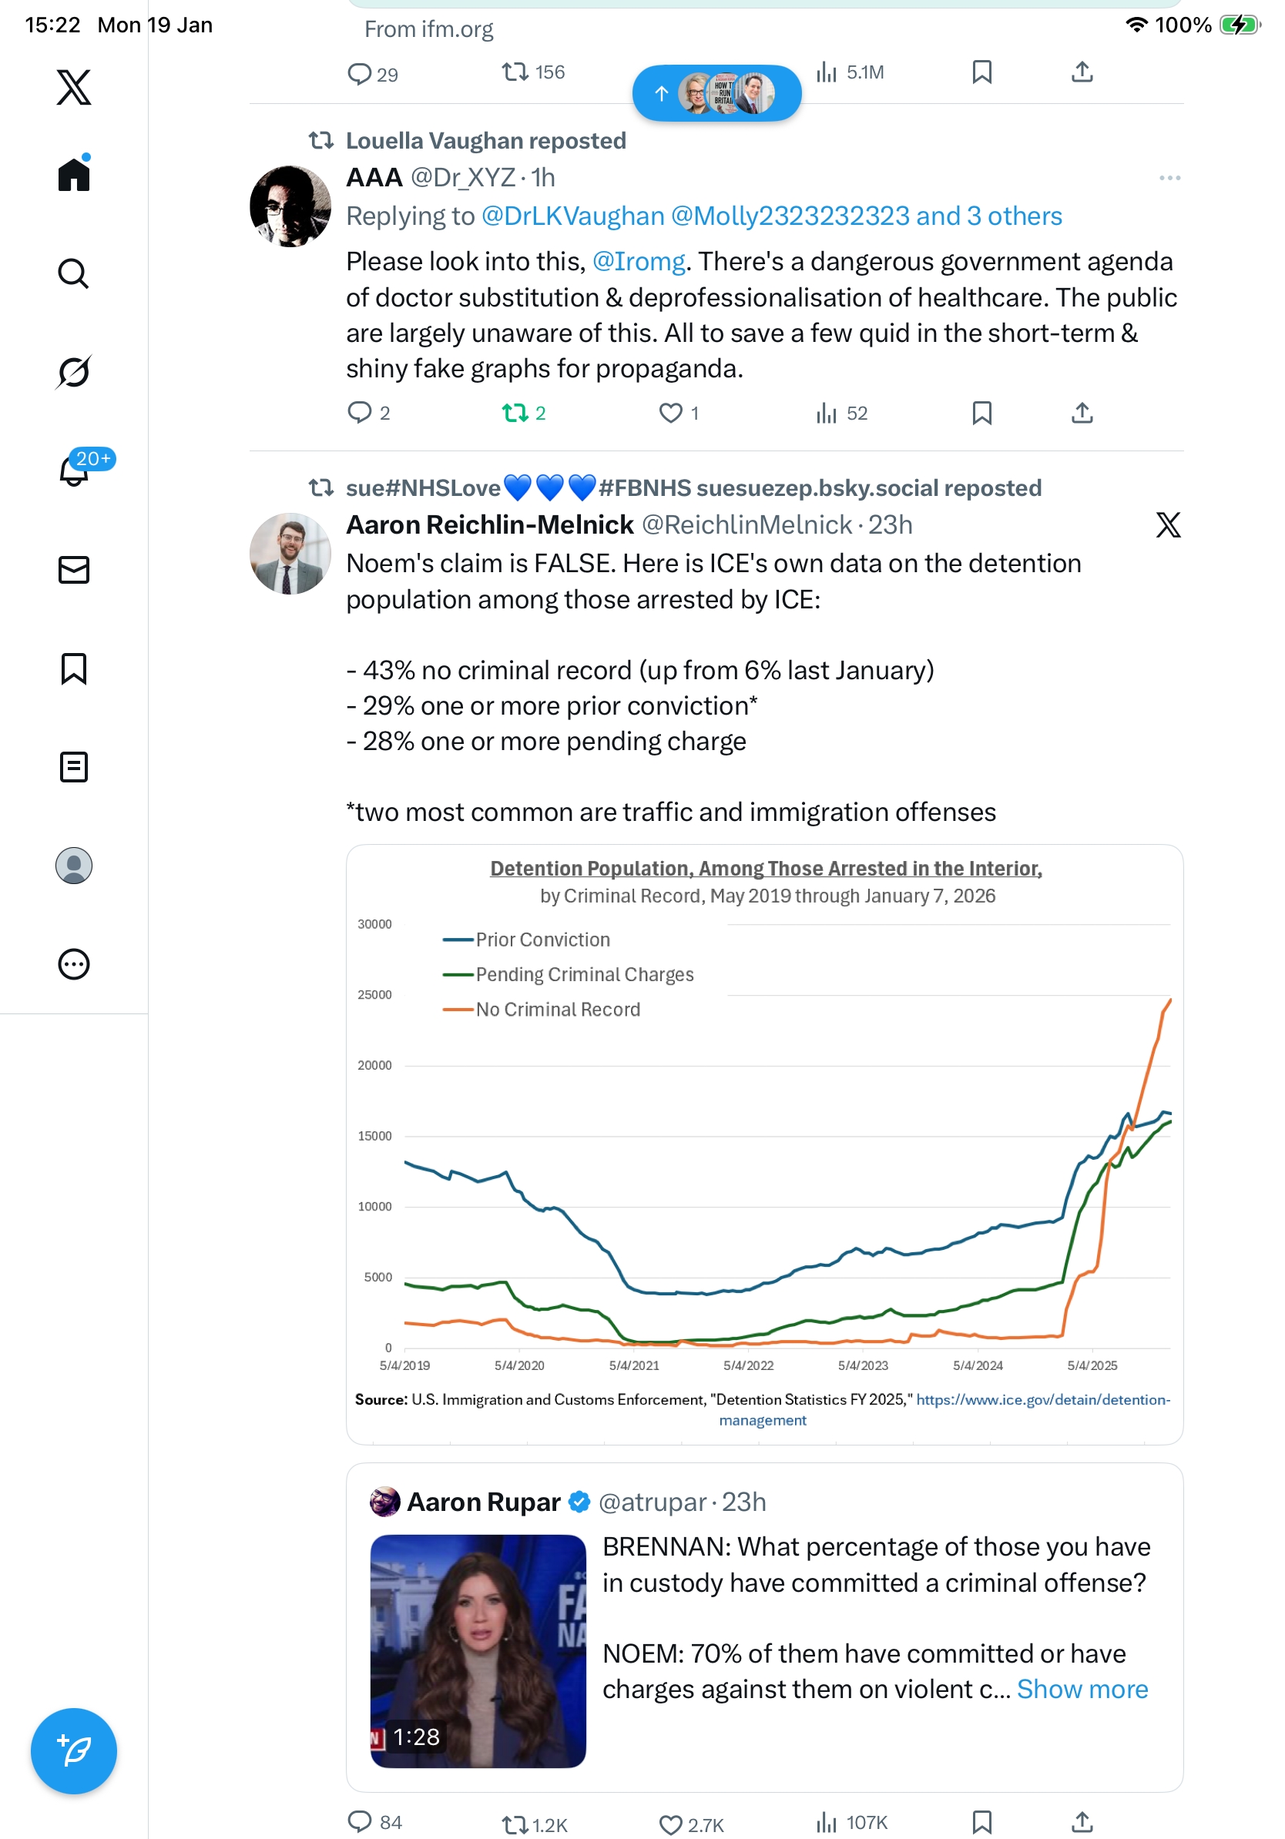Undo repost on AAA's post

515,413
